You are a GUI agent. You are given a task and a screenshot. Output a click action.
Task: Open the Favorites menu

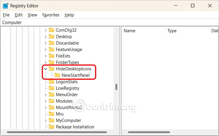coord(51,15)
